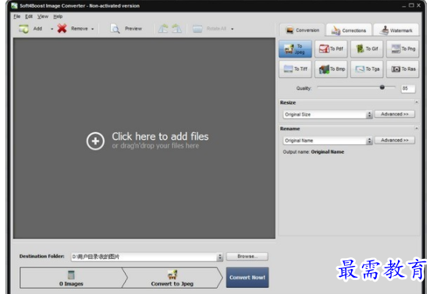
Task: Click the 0 Images step
Action: click(x=71, y=278)
